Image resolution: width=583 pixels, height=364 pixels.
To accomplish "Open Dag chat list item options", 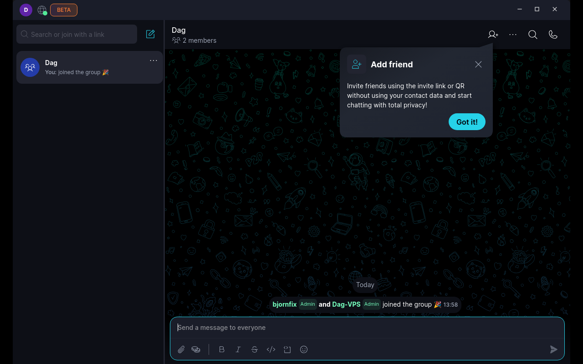I will tap(153, 61).
